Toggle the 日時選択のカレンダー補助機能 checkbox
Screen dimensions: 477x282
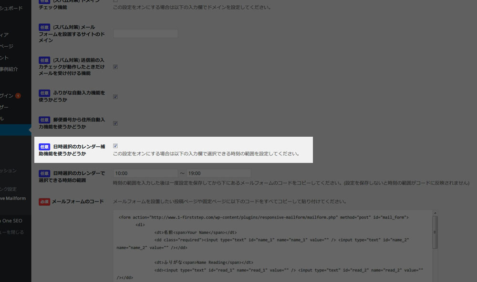(115, 146)
